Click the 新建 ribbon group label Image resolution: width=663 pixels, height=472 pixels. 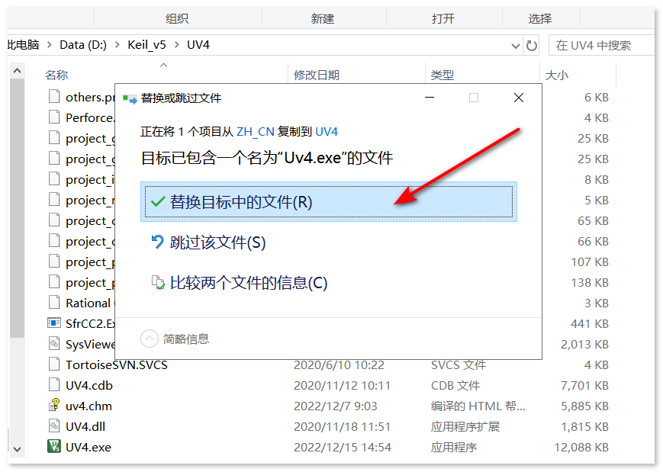[x=322, y=18]
